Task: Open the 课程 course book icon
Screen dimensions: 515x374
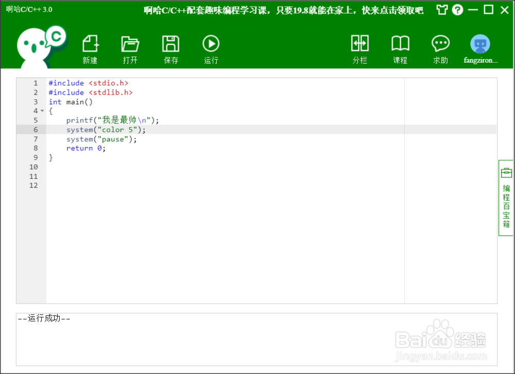Action: coord(400,49)
